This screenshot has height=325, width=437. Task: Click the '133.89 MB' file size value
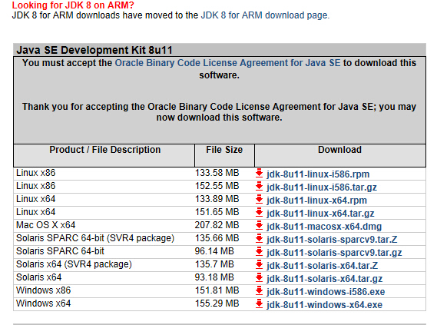click(217, 199)
